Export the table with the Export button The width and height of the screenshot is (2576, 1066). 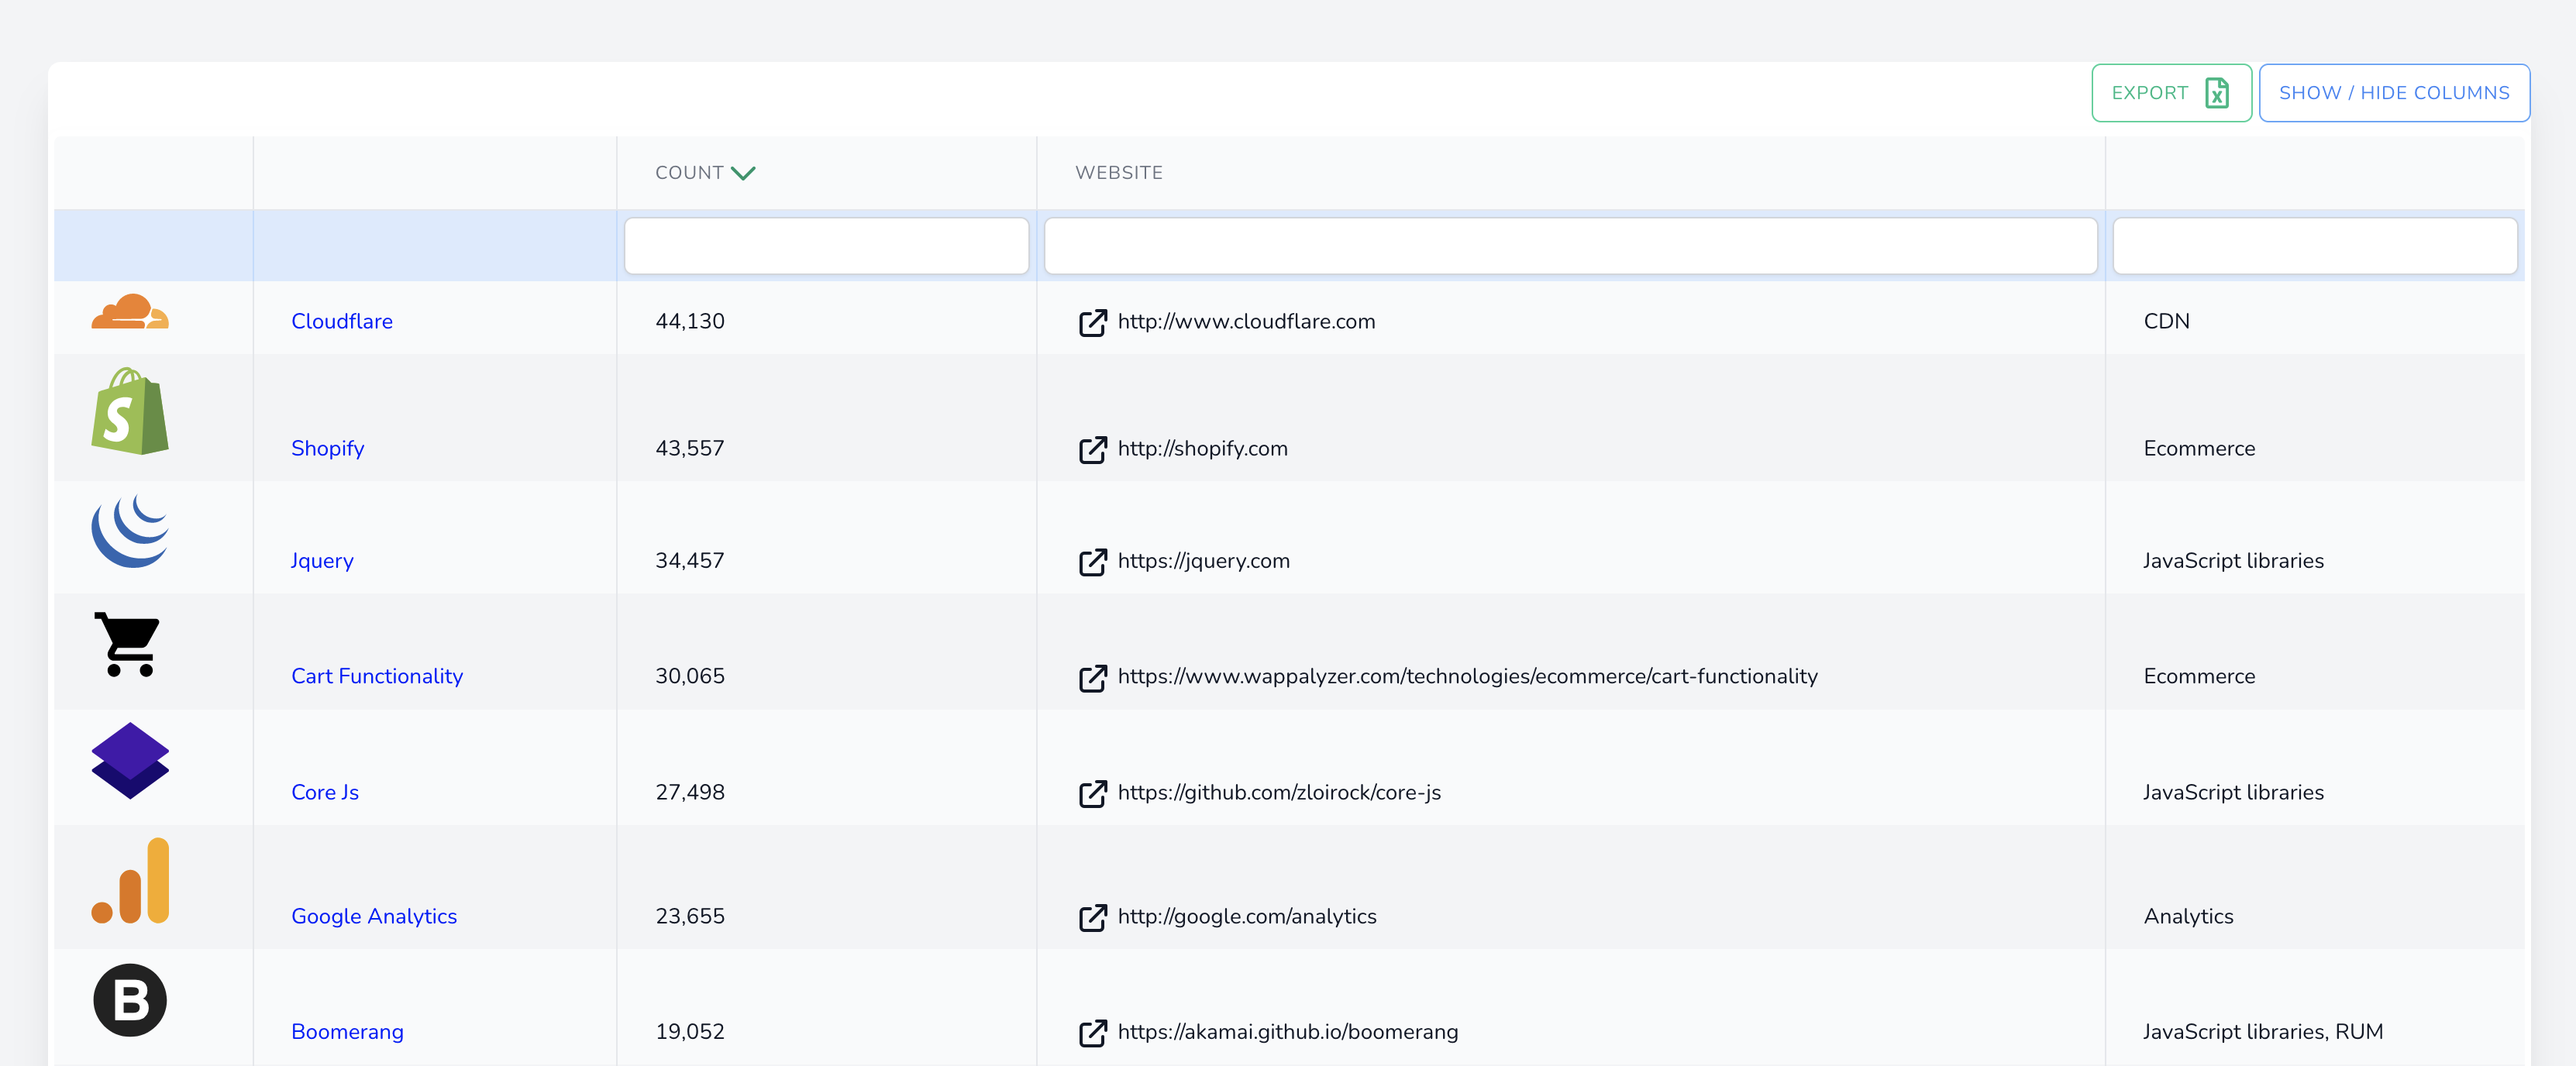click(2170, 93)
